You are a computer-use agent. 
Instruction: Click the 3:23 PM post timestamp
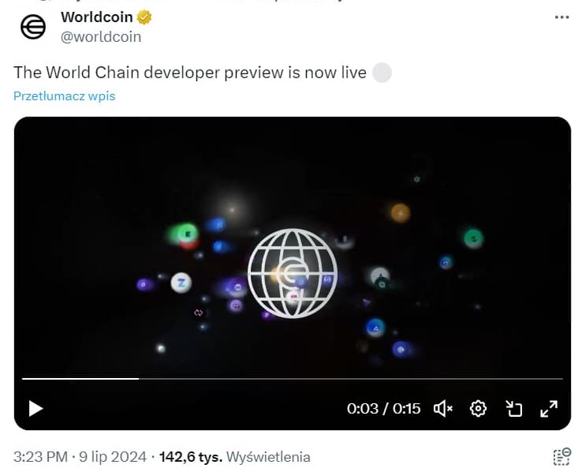pos(40,457)
